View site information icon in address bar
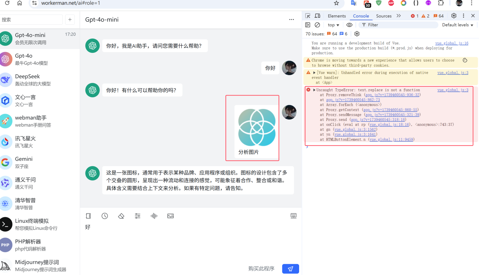479x275 pixels. [x=35, y=3]
